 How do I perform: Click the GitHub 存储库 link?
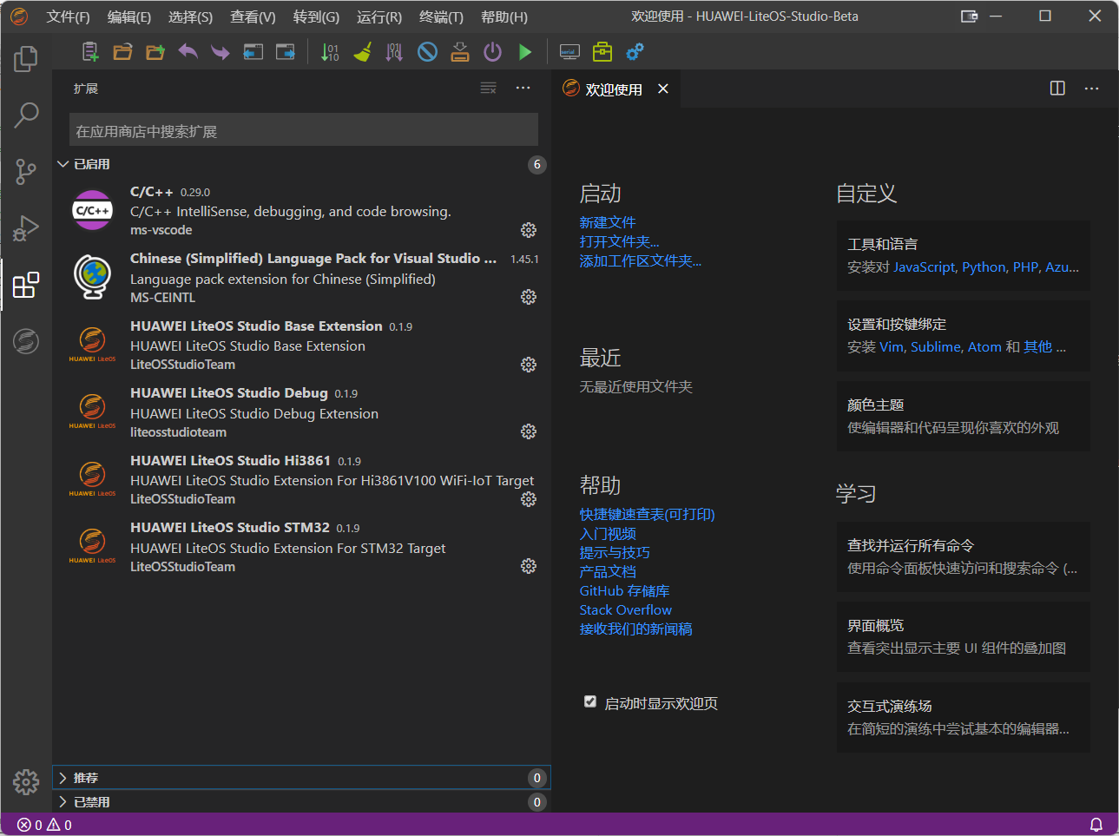(624, 591)
